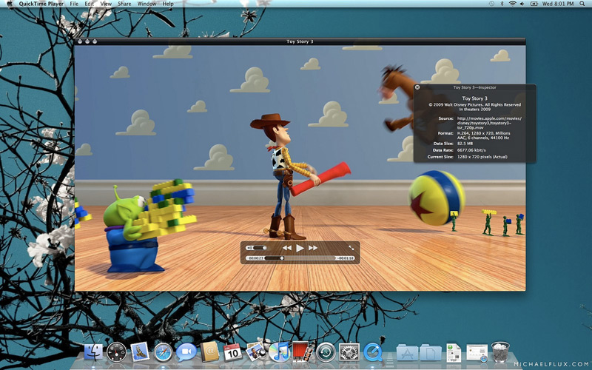592x370 pixels.
Task: Open the Documents folder stack in Dock
Action: coord(431,353)
